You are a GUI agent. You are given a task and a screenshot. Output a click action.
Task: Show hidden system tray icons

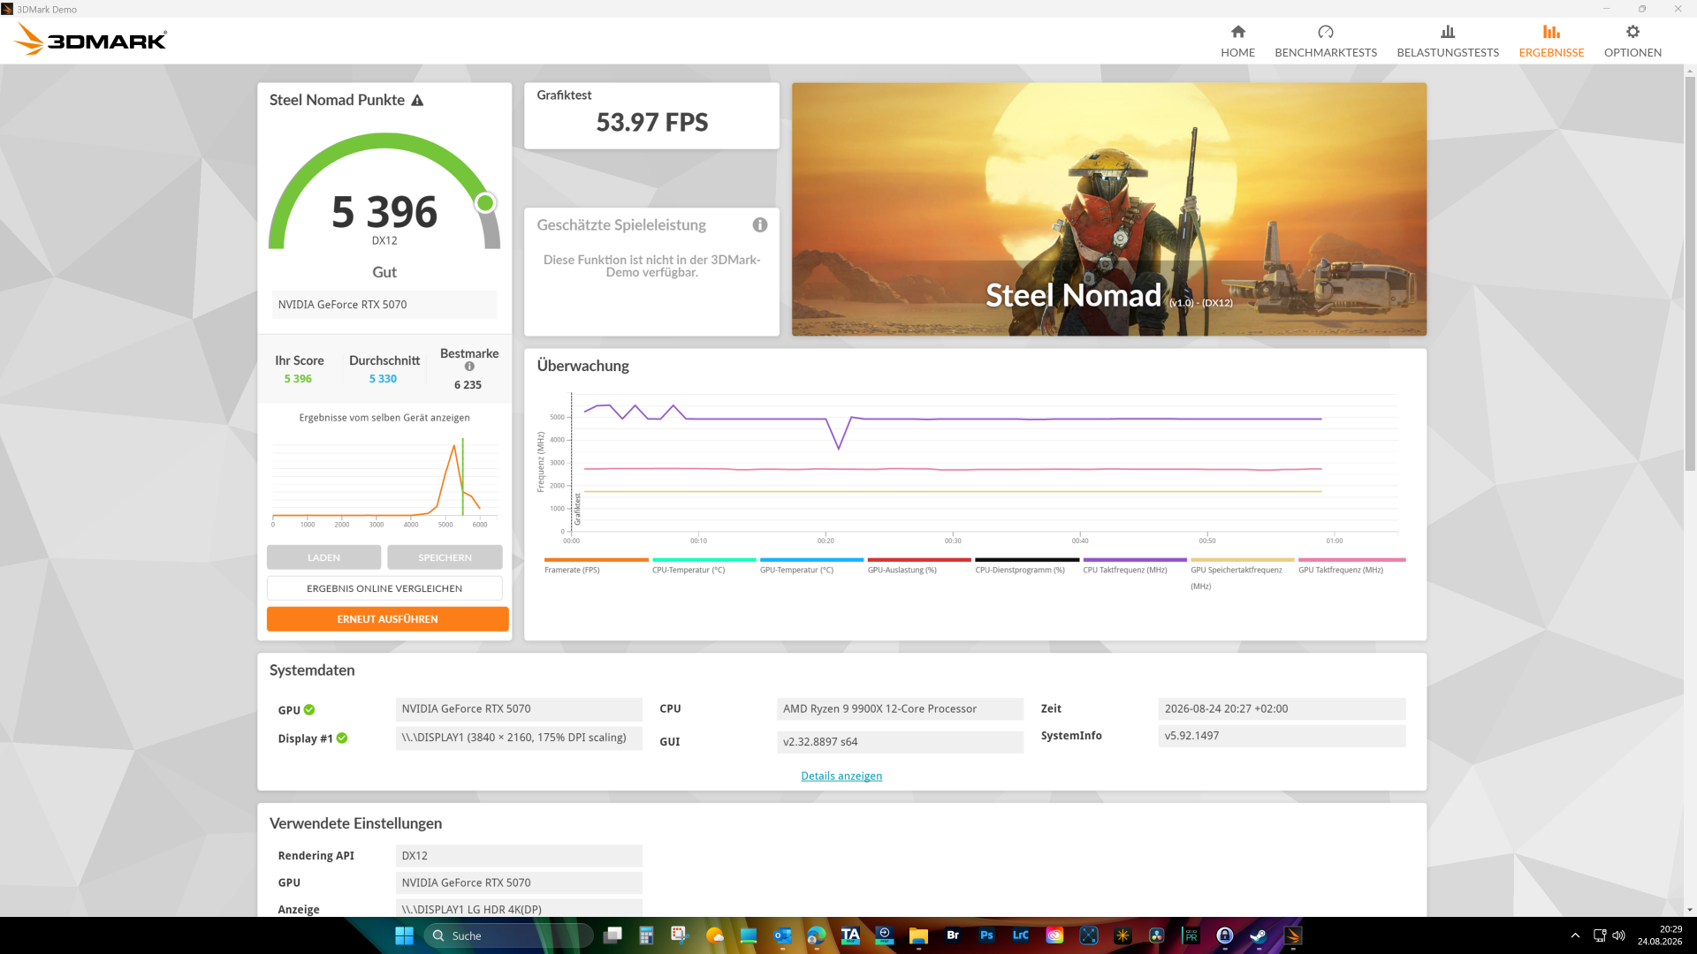(1575, 935)
